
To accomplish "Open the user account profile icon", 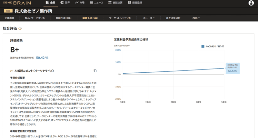I will pos(251,3).
